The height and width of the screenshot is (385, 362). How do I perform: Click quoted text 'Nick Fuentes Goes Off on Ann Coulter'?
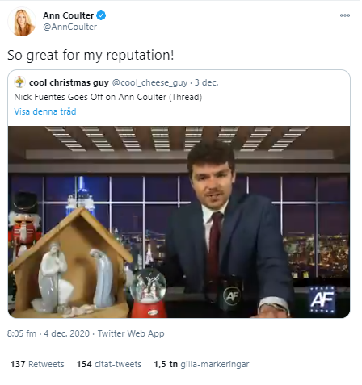(90, 97)
